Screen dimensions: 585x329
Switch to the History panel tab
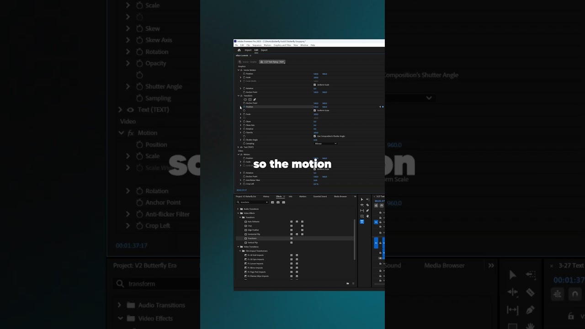[266, 196]
